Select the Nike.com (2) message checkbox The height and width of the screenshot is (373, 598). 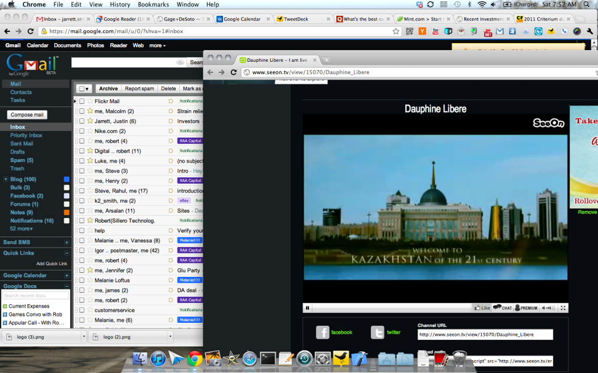(82, 131)
